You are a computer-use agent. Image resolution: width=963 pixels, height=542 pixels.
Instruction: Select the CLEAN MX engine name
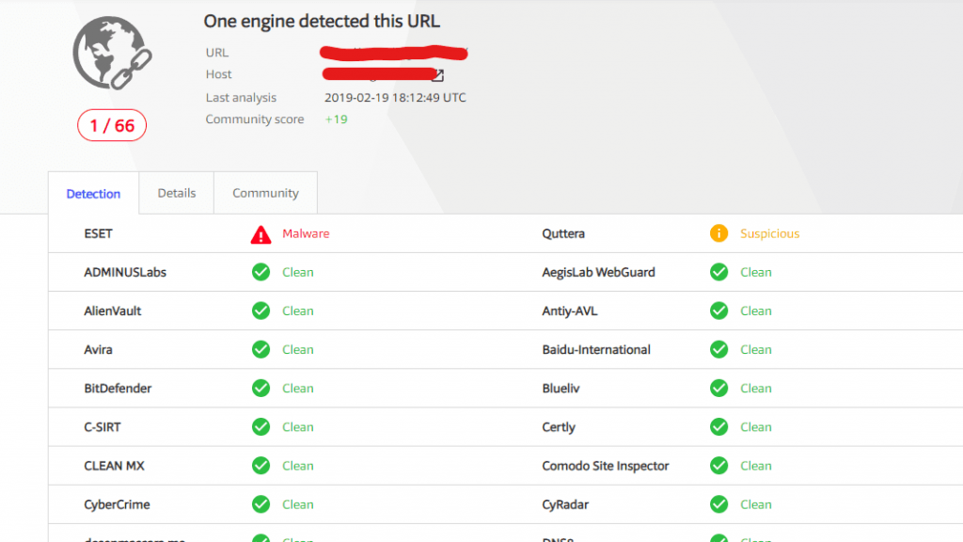click(x=114, y=466)
